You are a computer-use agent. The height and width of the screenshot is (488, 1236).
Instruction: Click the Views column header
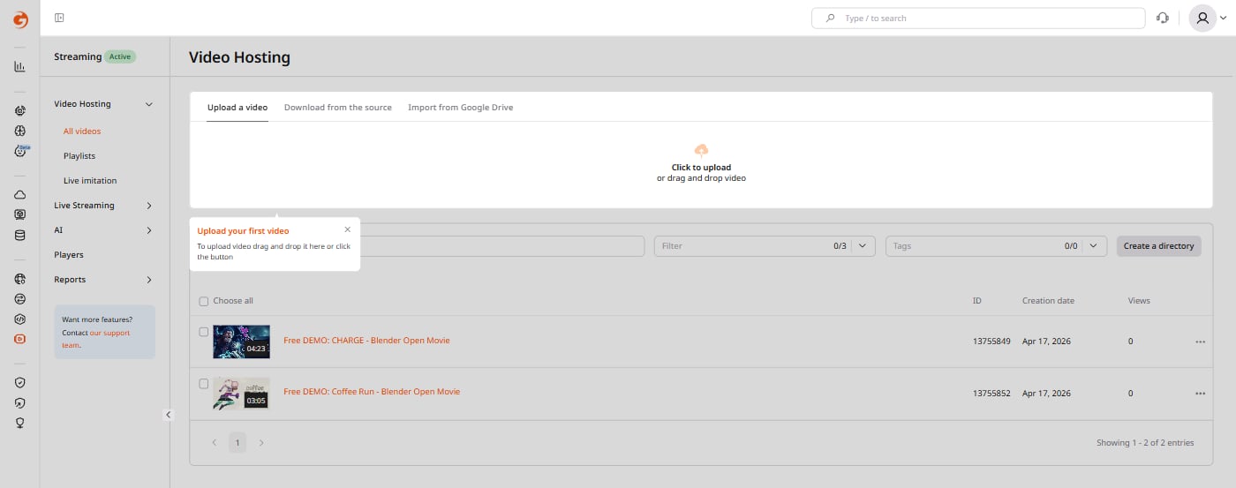1139,301
